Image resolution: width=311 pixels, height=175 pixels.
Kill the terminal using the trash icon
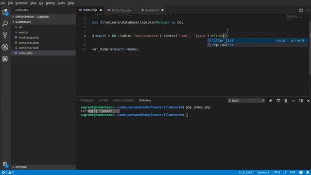(x=286, y=101)
